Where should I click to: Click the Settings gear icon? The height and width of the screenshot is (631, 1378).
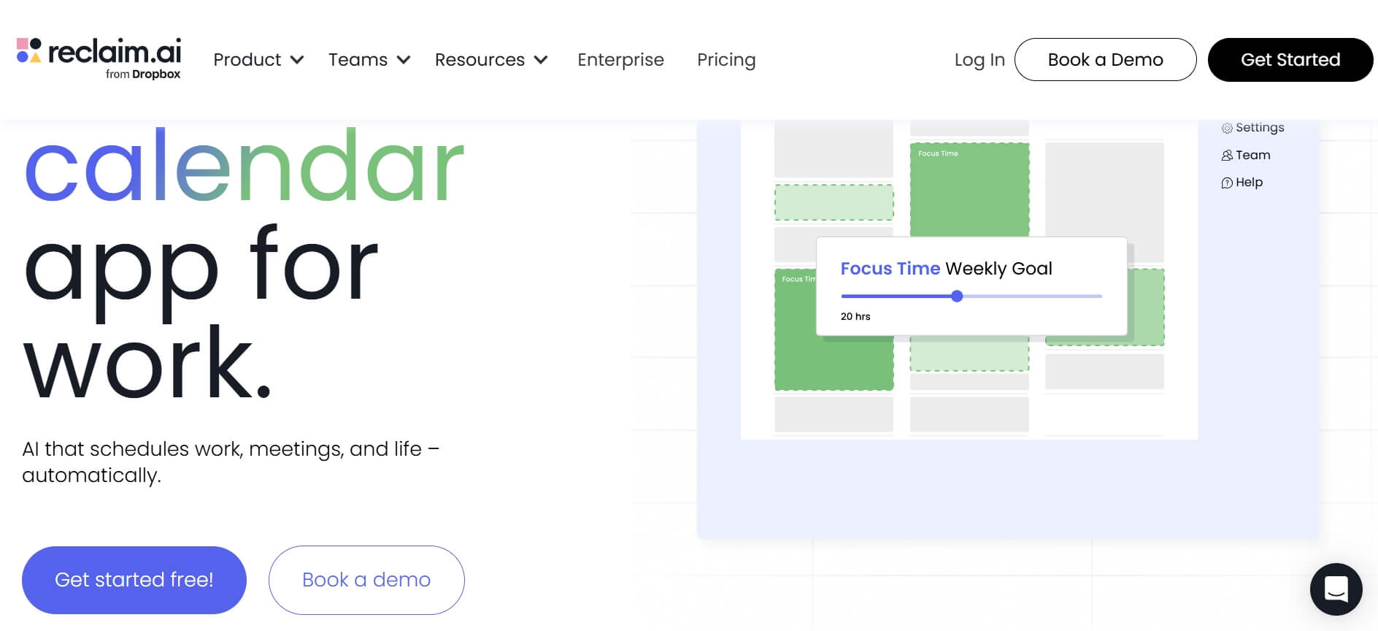click(1227, 128)
